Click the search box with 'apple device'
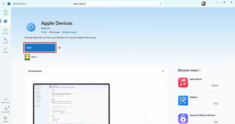 click(x=118, y=4)
